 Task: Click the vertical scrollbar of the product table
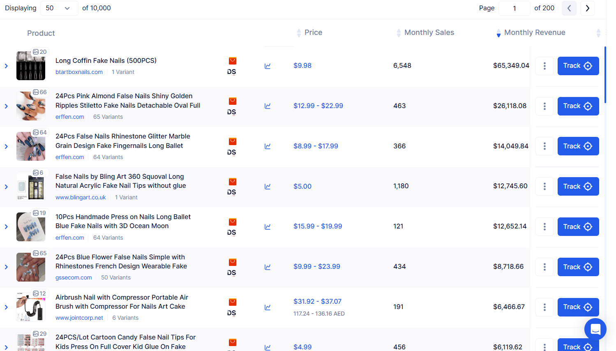(x=605, y=74)
